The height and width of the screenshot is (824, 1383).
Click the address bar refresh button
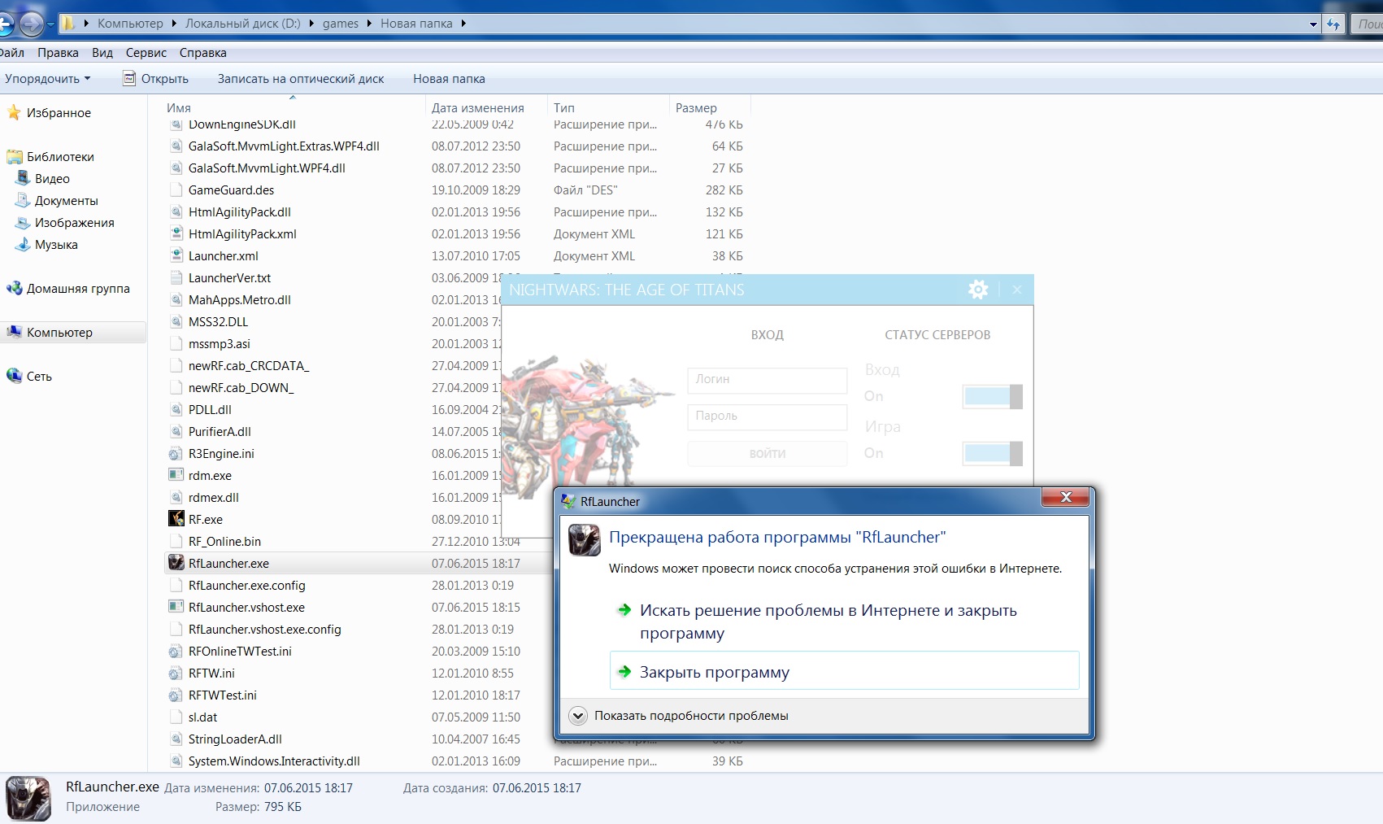[x=1333, y=24]
